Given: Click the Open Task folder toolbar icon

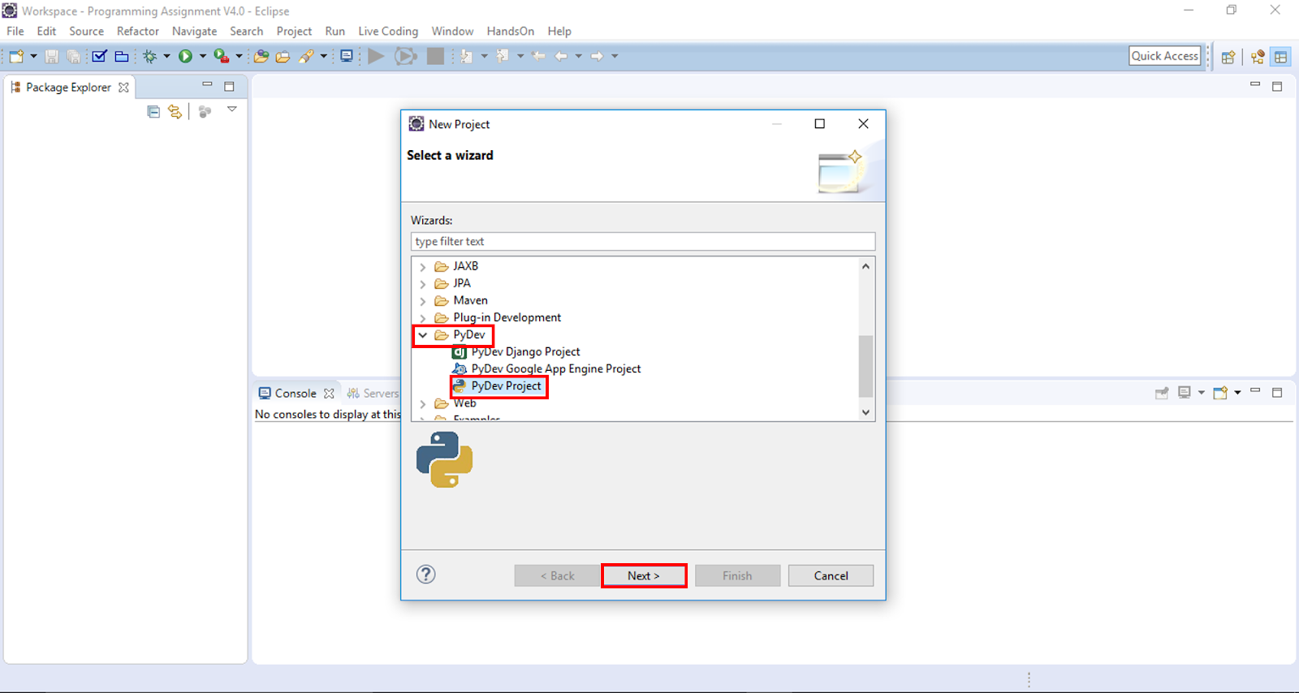Looking at the screenshot, I should (283, 56).
